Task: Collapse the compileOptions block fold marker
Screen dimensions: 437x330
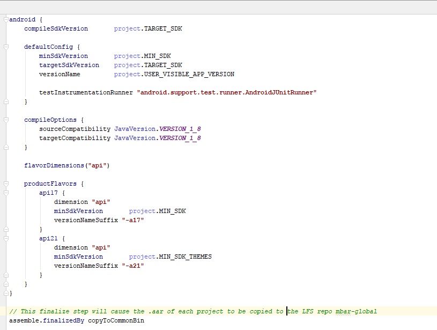Action: [6, 120]
